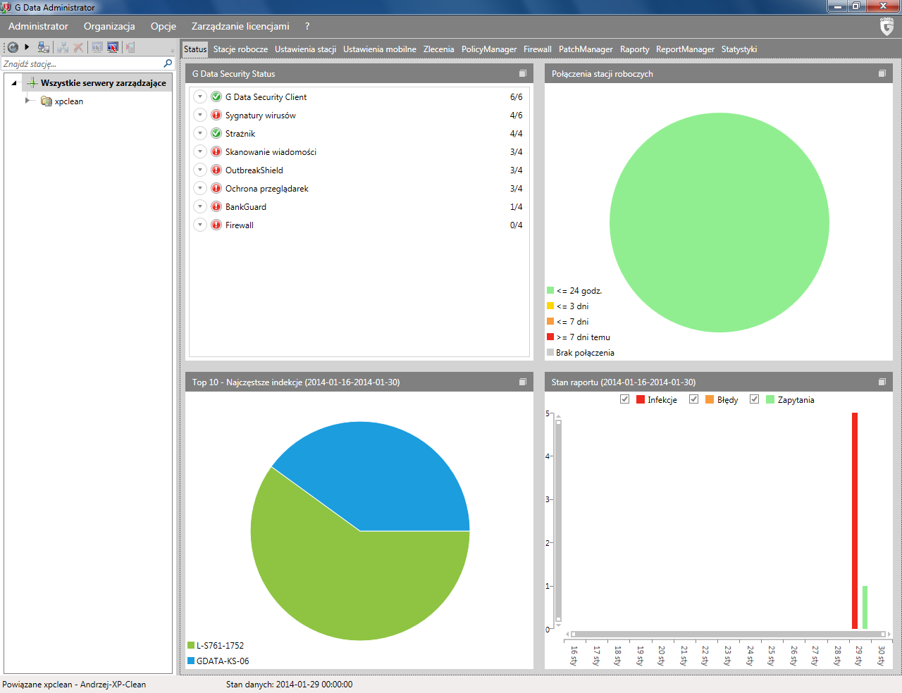The height and width of the screenshot is (693, 902).
Task: Click red warning icon for BankGuard
Action: 216,206
